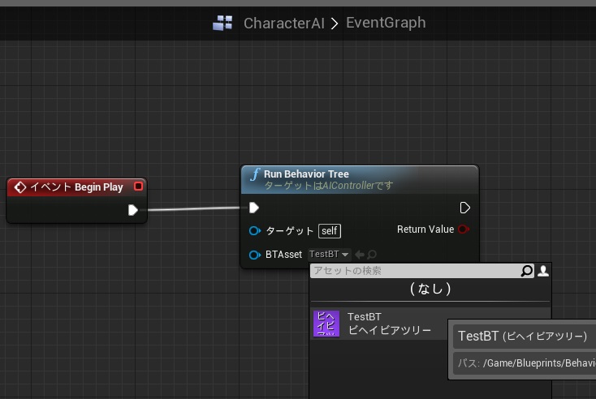Click the browse-to-asset magnifier icon
The image size is (596, 399).
(372, 255)
